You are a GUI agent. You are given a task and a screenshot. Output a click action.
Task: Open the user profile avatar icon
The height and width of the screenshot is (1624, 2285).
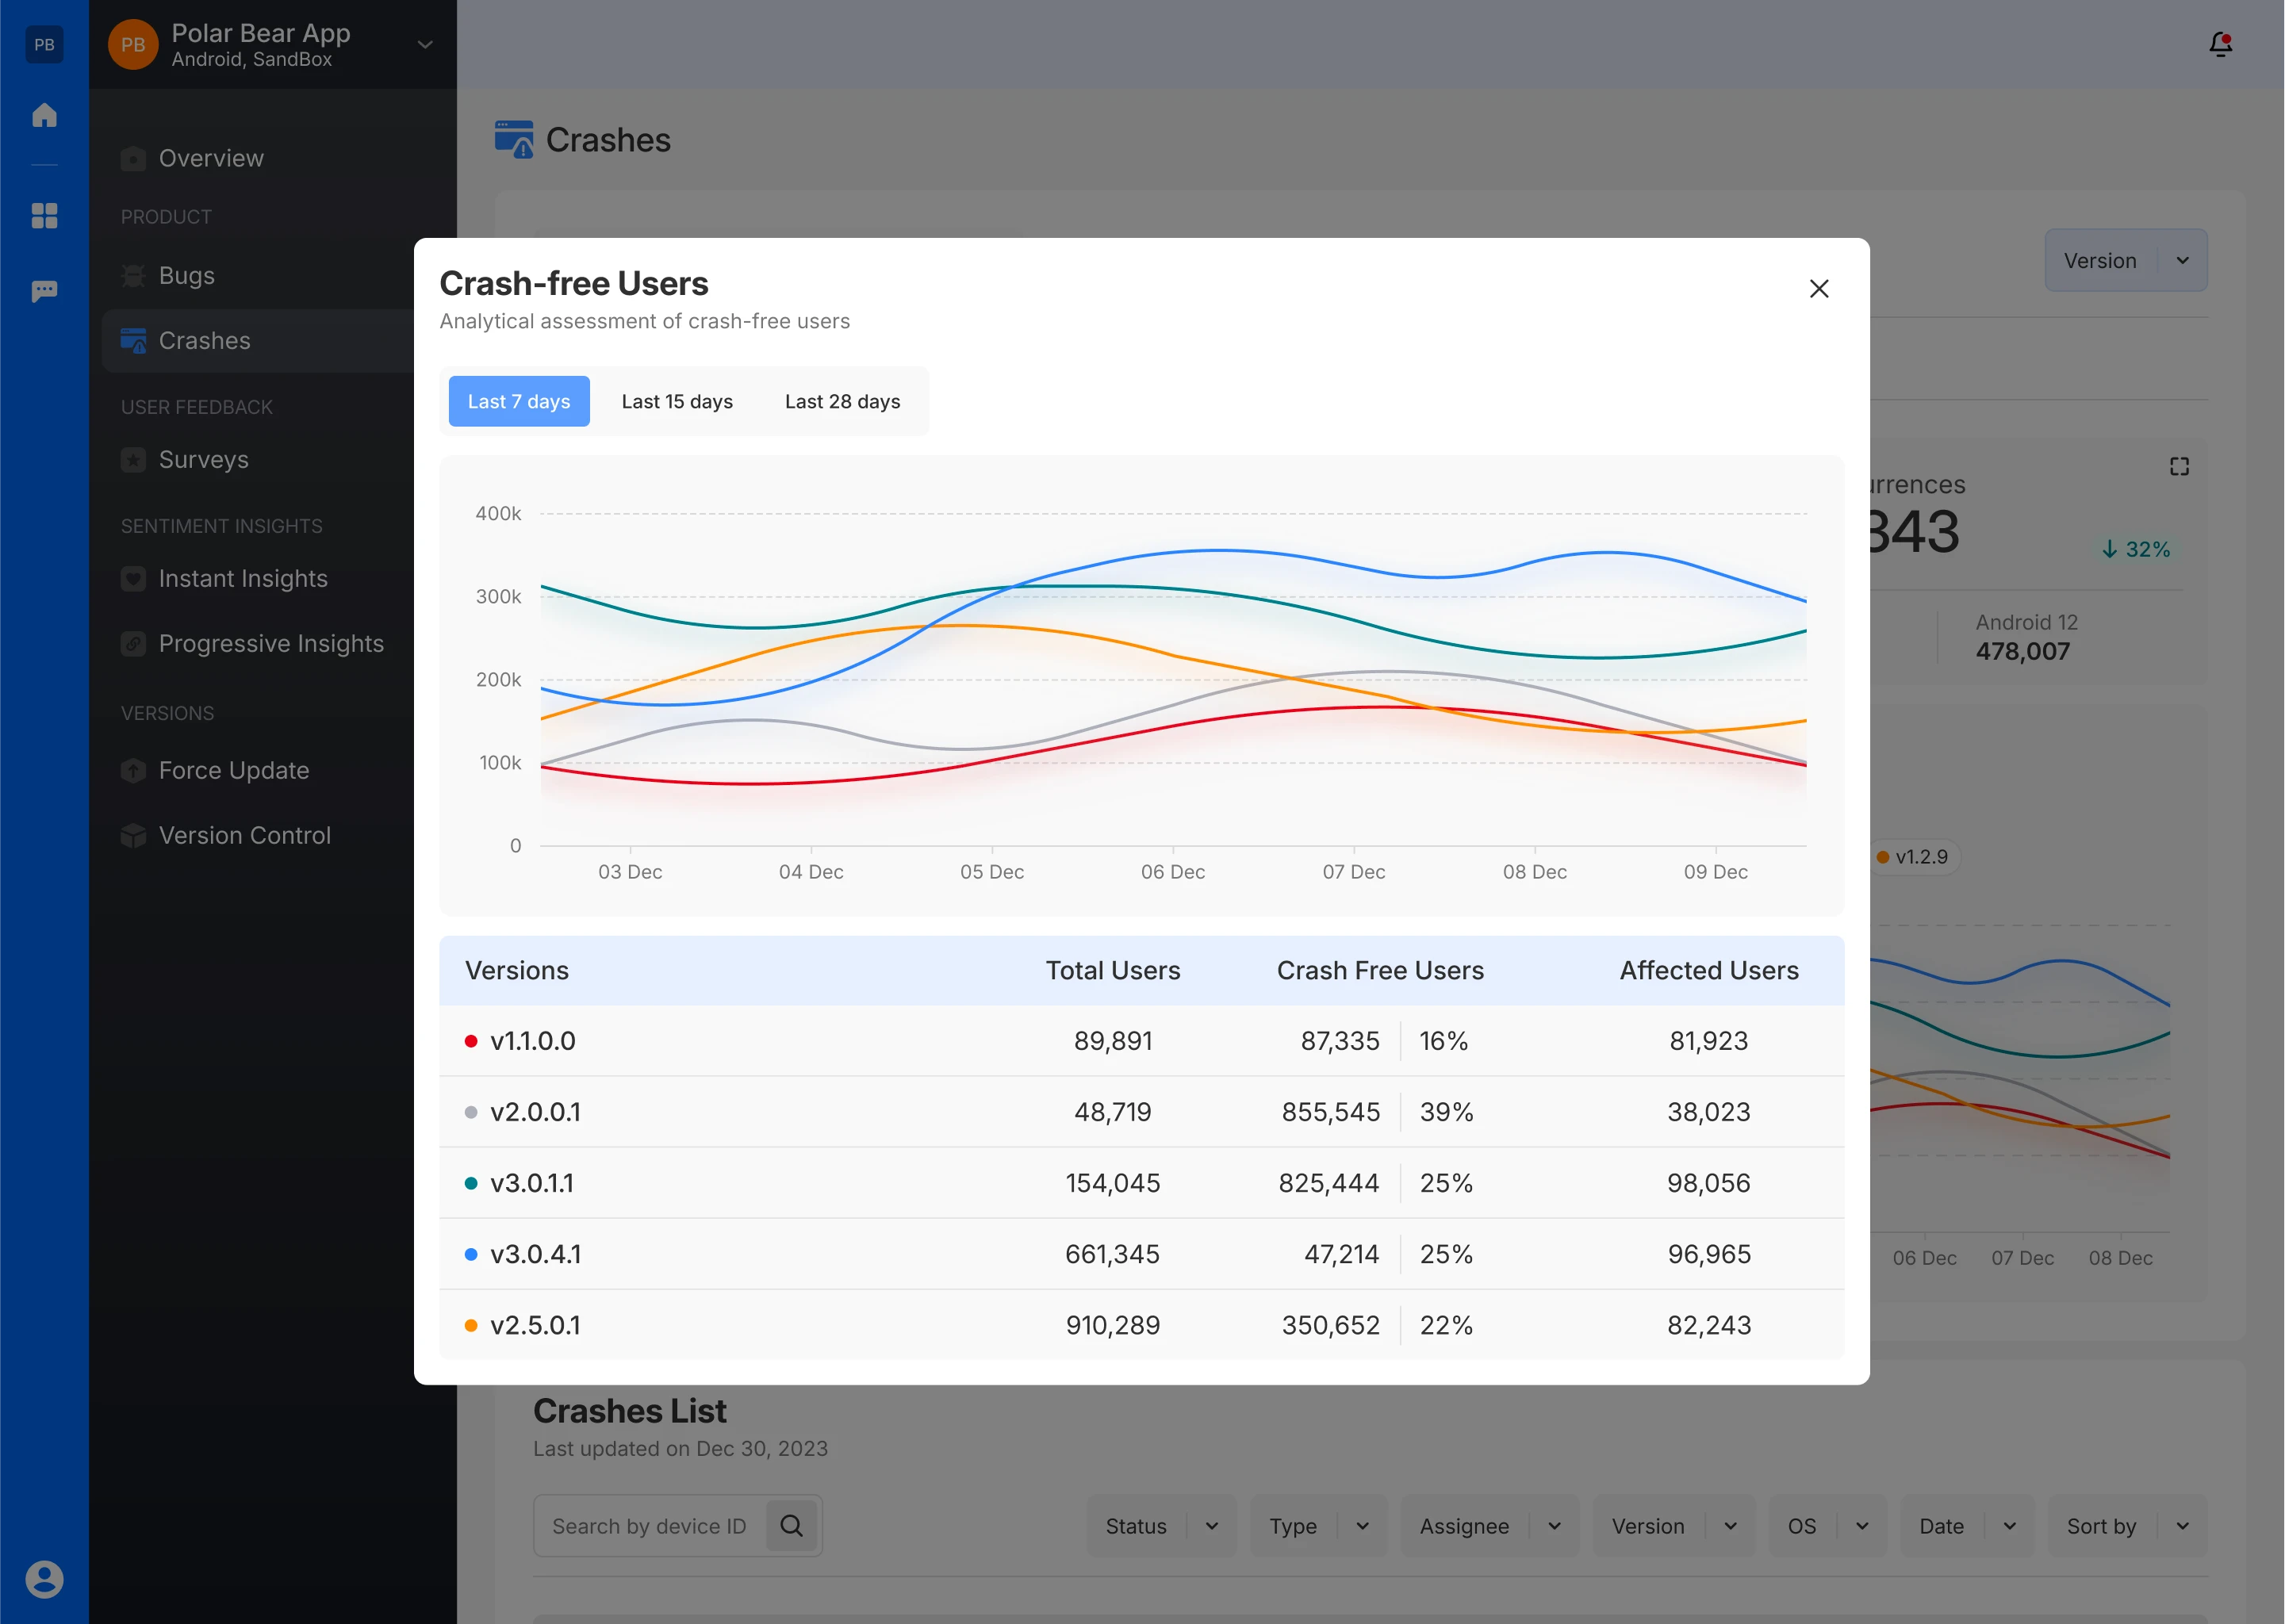[44, 1579]
